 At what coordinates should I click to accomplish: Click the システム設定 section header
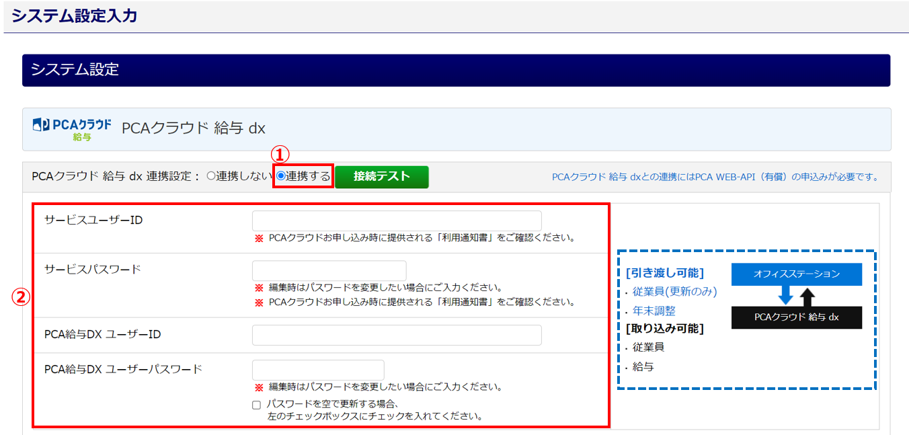456,70
